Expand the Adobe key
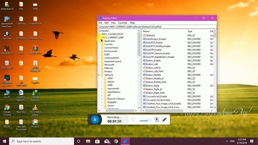The width and height of the screenshot is (258, 145). point(102,82)
